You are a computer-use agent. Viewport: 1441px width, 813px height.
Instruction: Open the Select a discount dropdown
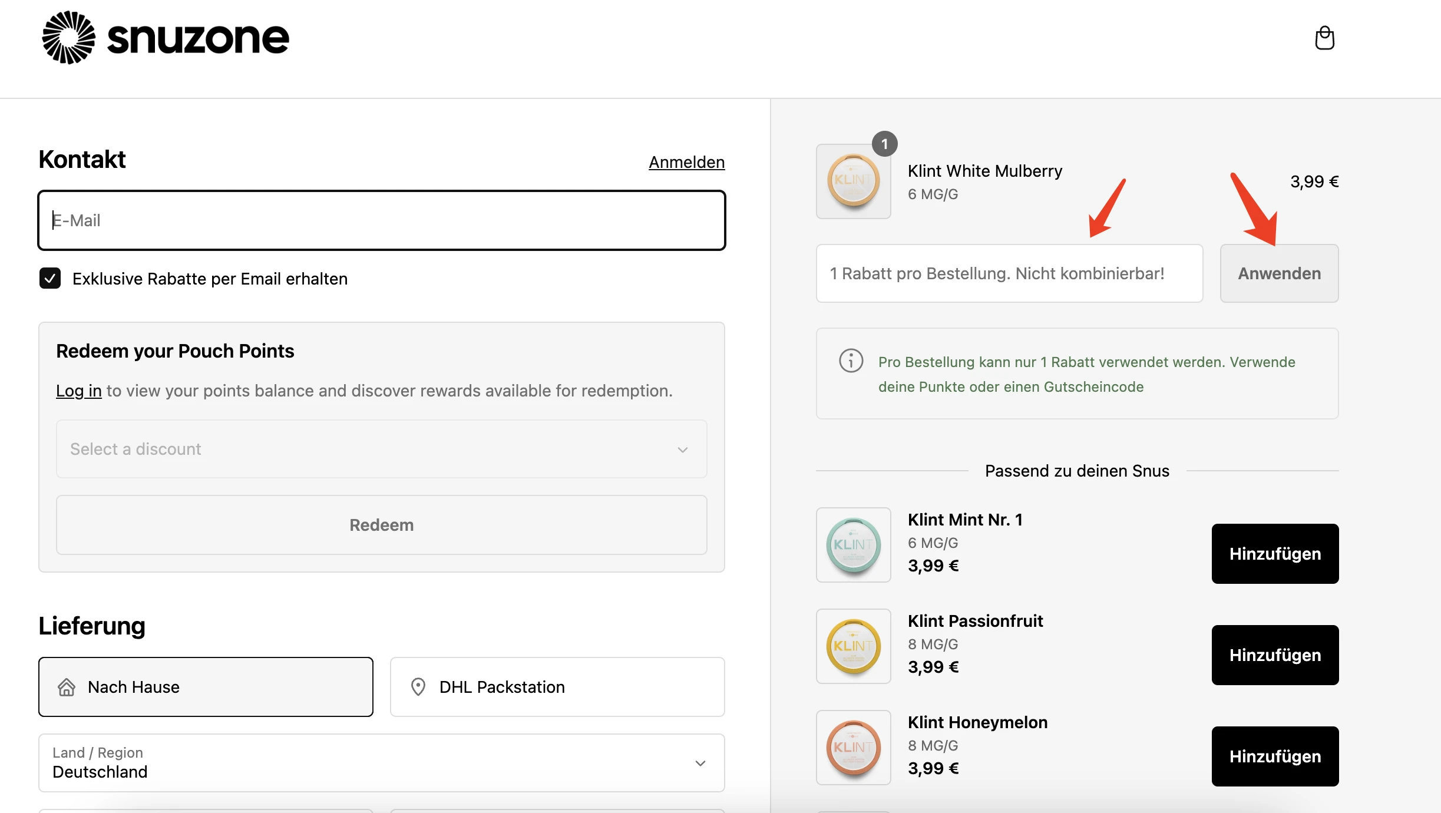(x=381, y=449)
